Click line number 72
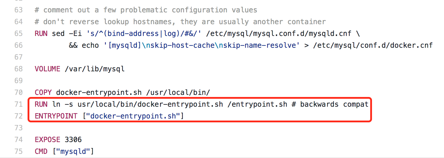Image resolution: width=444 pixels, height=158 pixels. [x=18, y=116]
